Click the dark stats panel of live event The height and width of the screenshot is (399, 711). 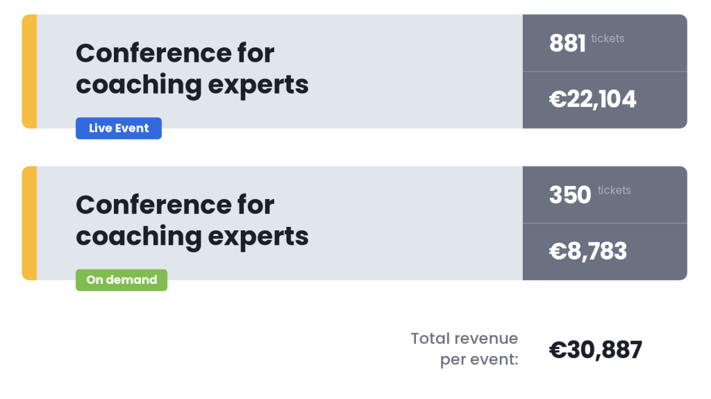(x=605, y=71)
